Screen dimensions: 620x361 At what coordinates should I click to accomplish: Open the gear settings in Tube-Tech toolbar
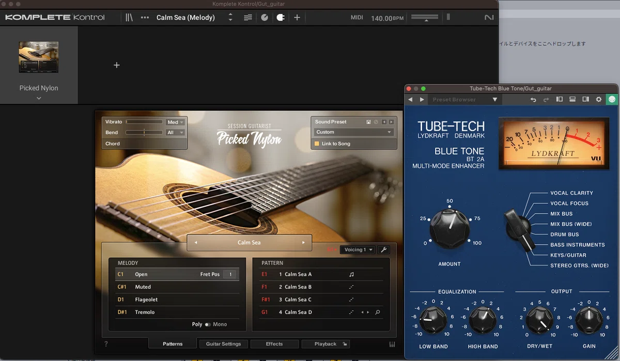(599, 99)
